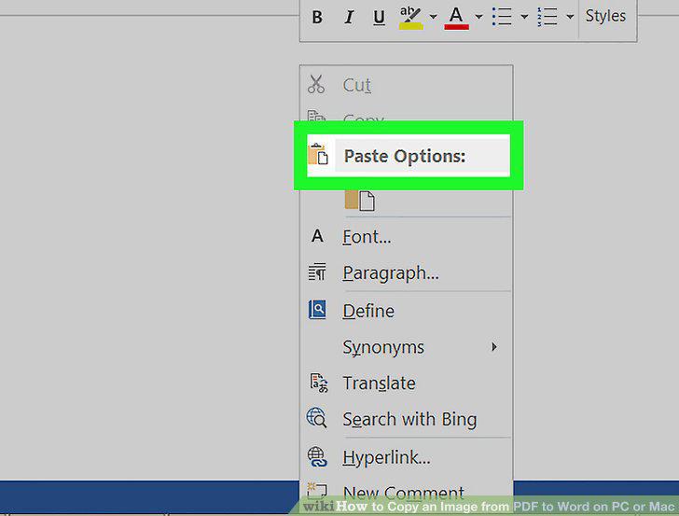The image size is (679, 516).
Task: Apply yellow text highlight color
Action: pyautogui.click(x=411, y=18)
